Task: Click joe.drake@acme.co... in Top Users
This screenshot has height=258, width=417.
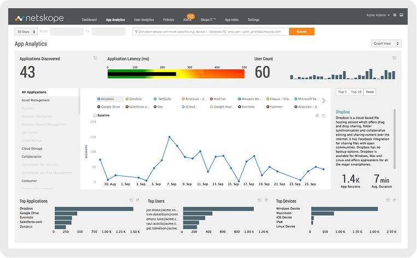Action: click(x=162, y=210)
